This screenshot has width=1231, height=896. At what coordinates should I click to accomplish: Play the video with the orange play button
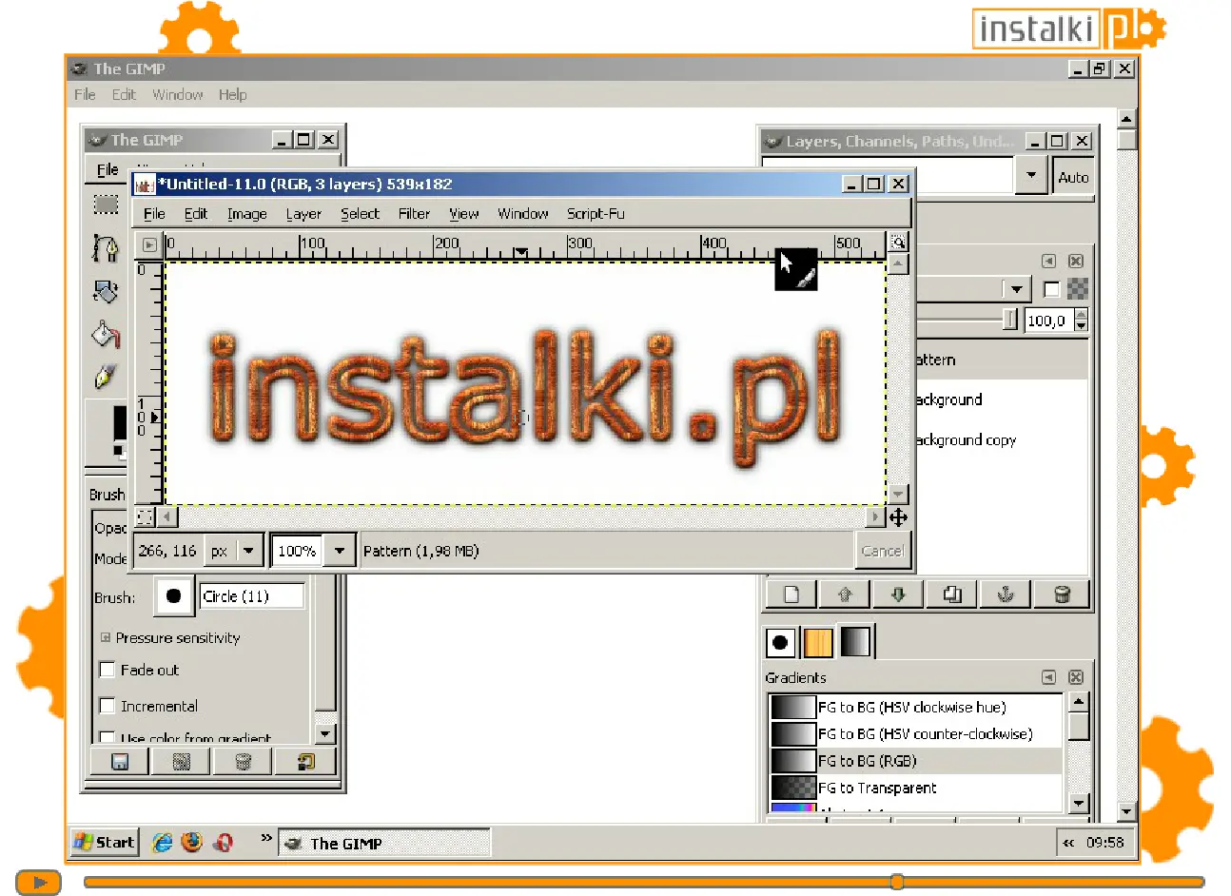click(39, 883)
